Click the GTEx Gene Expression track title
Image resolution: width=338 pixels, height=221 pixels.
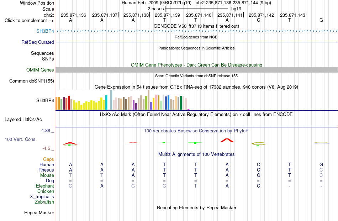(196, 87)
